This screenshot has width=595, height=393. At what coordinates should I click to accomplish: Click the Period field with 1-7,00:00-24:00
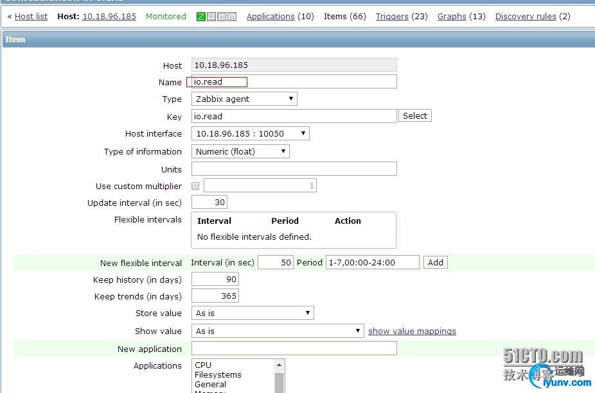pyautogui.click(x=372, y=262)
